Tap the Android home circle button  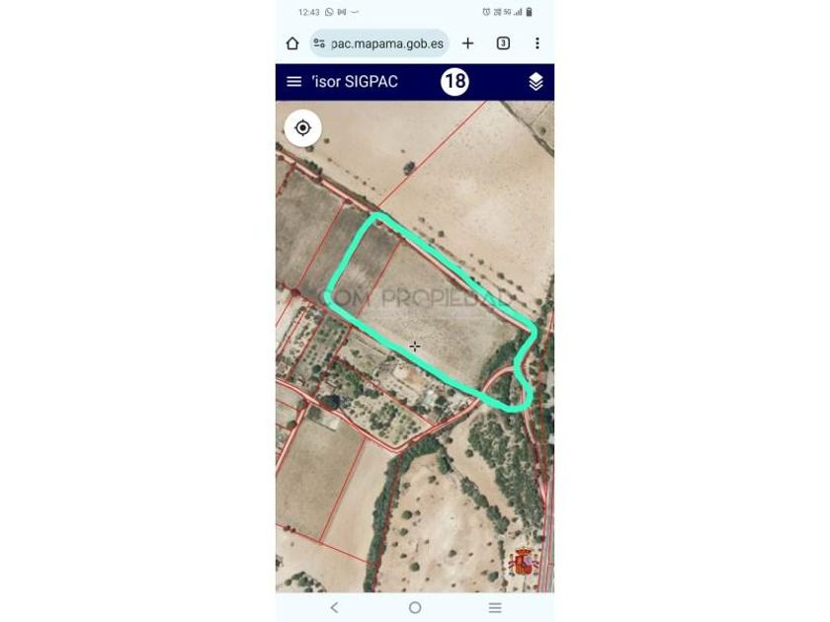[415, 607]
